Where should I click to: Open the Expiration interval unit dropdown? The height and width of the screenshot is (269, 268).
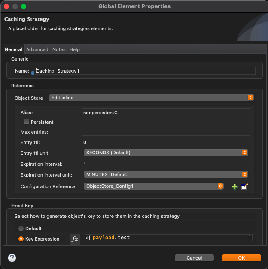pyautogui.click(x=166, y=174)
